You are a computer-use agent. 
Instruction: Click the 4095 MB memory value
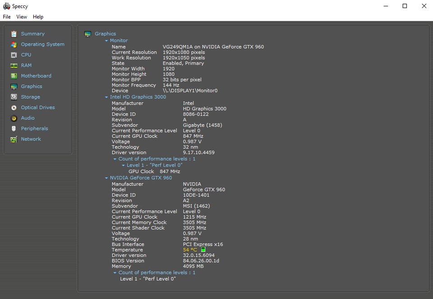coord(193,266)
